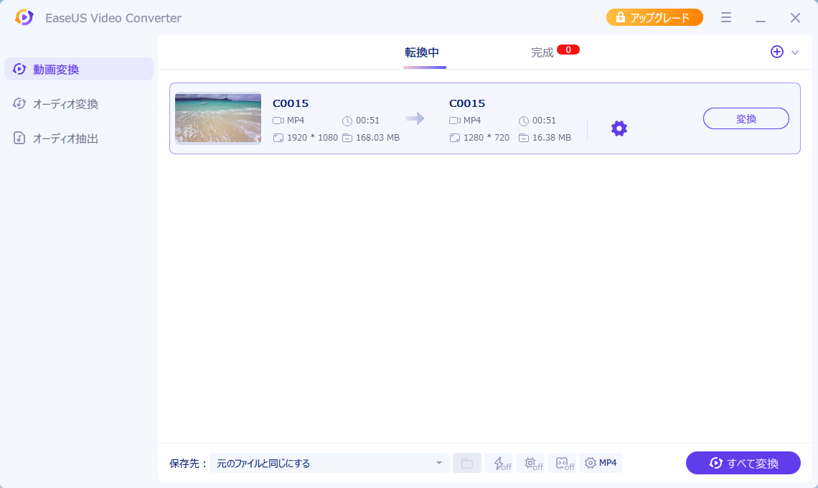This screenshot has width=818, height=488.
Task: Switch to the 転換中 tab
Action: pyautogui.click(x=422, y=52)
